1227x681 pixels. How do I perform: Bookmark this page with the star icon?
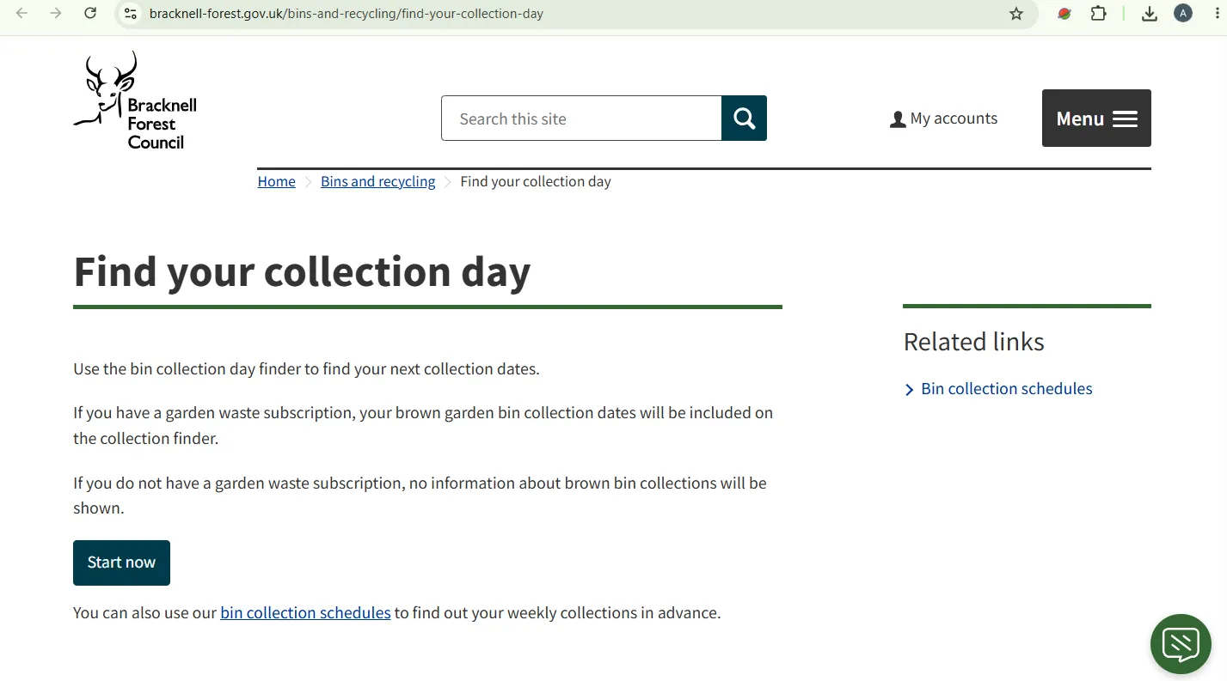pyautogui.click(x=1016, y=14)
